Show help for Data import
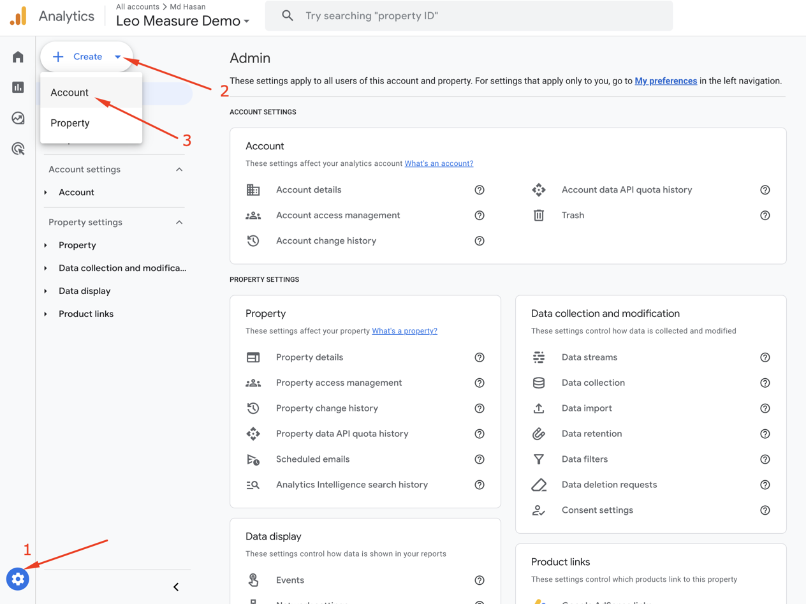Viewport: 806px width, 604px height. click(765, 409)
